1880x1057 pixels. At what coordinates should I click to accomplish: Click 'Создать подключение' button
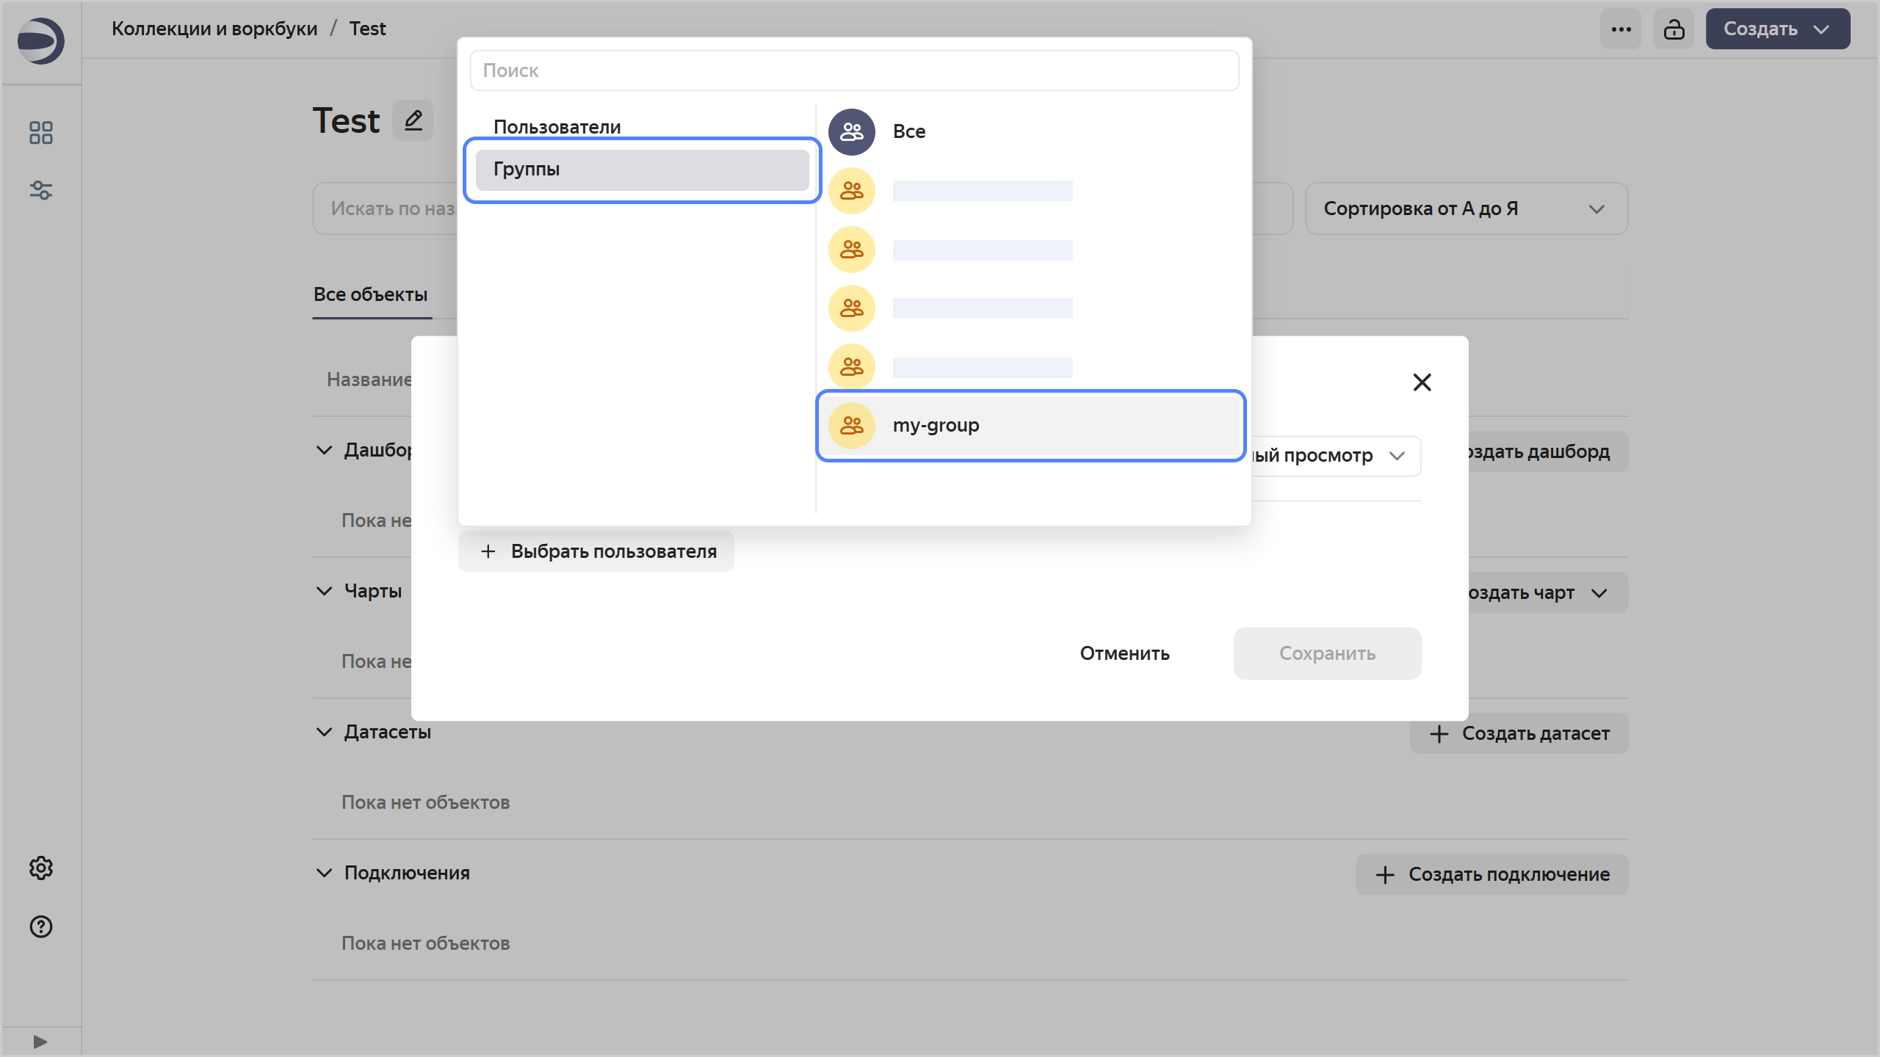tap(1492, 874)
